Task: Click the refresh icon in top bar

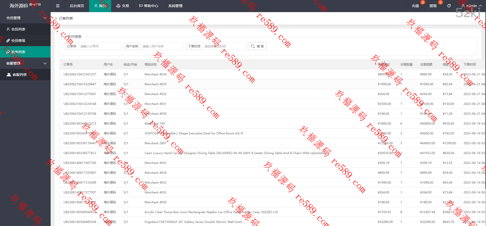Action: 449,6
